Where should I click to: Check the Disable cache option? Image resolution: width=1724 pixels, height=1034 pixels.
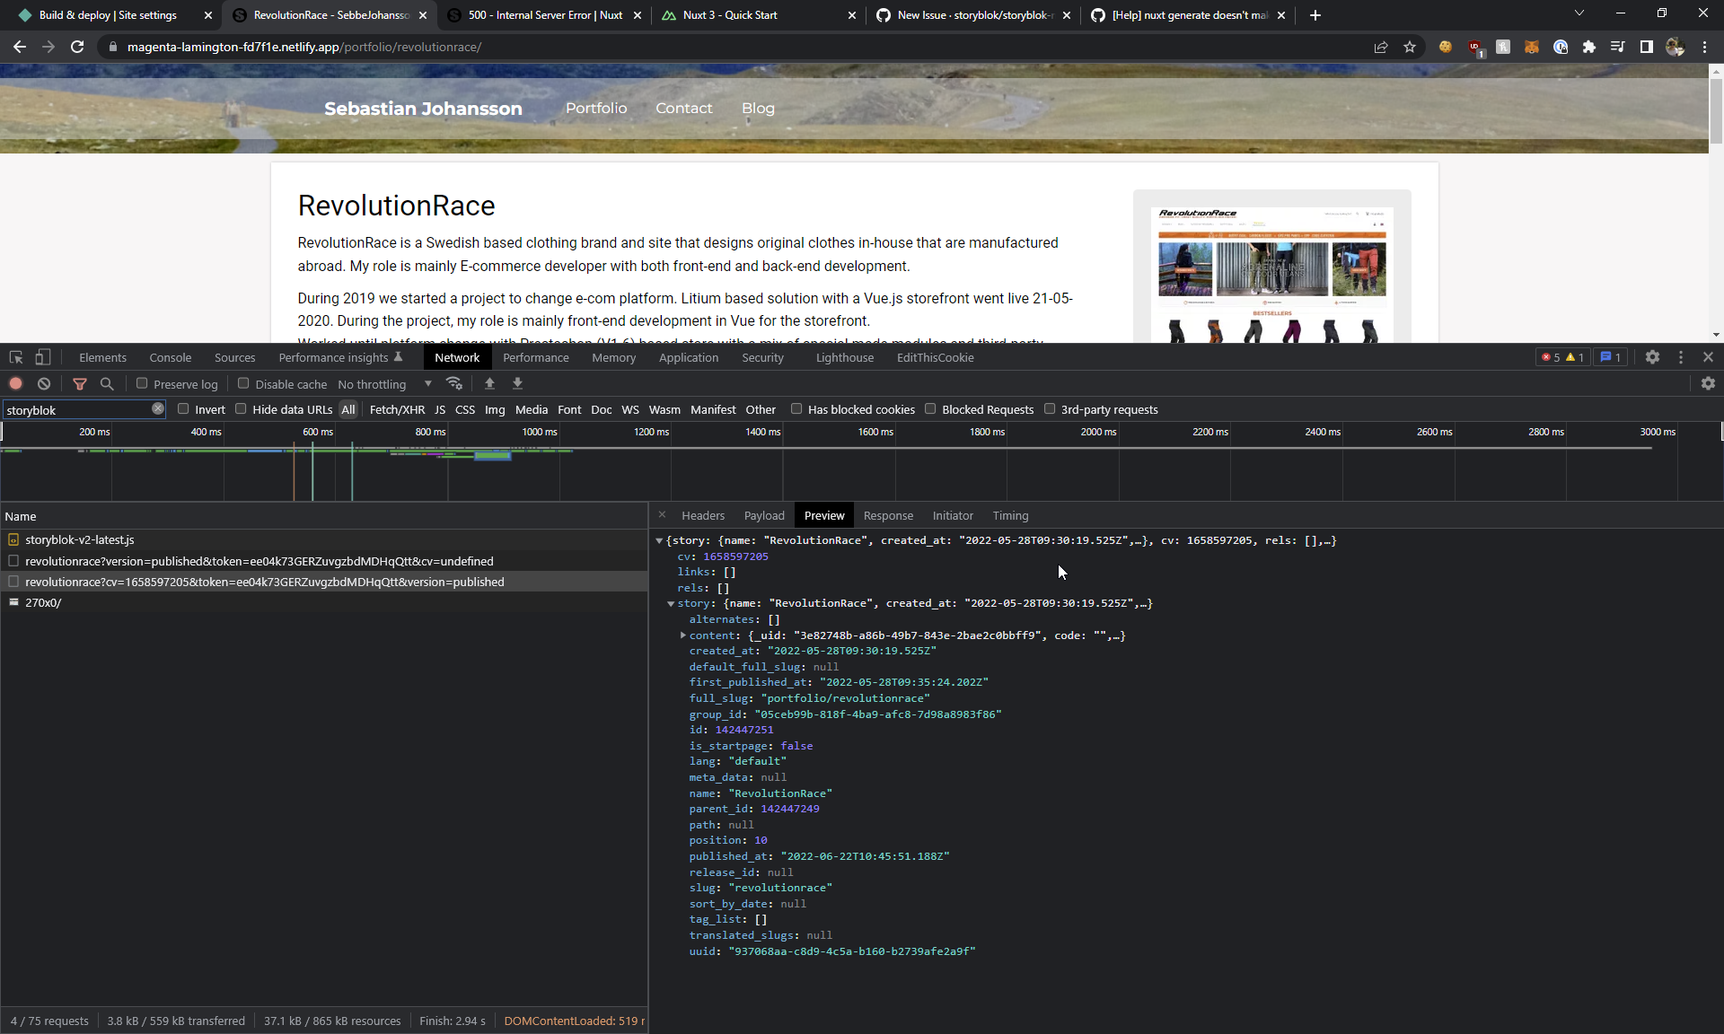[x=242, y=383]
